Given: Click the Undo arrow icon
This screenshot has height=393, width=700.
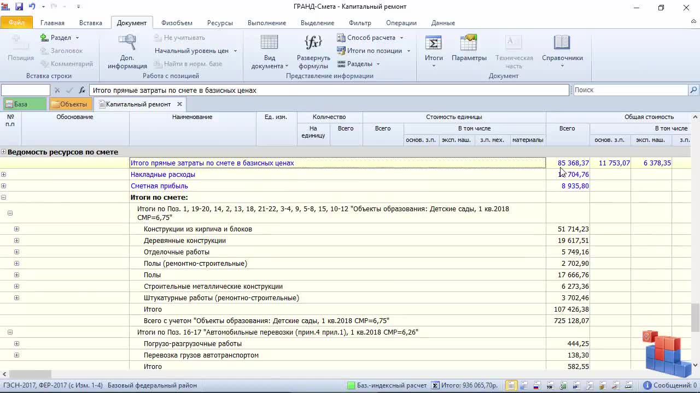Looking at the screenshot, I should [32, 7].
